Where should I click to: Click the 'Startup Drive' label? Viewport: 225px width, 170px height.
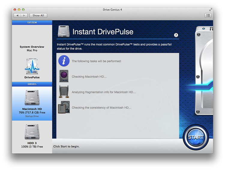[32, 116]
